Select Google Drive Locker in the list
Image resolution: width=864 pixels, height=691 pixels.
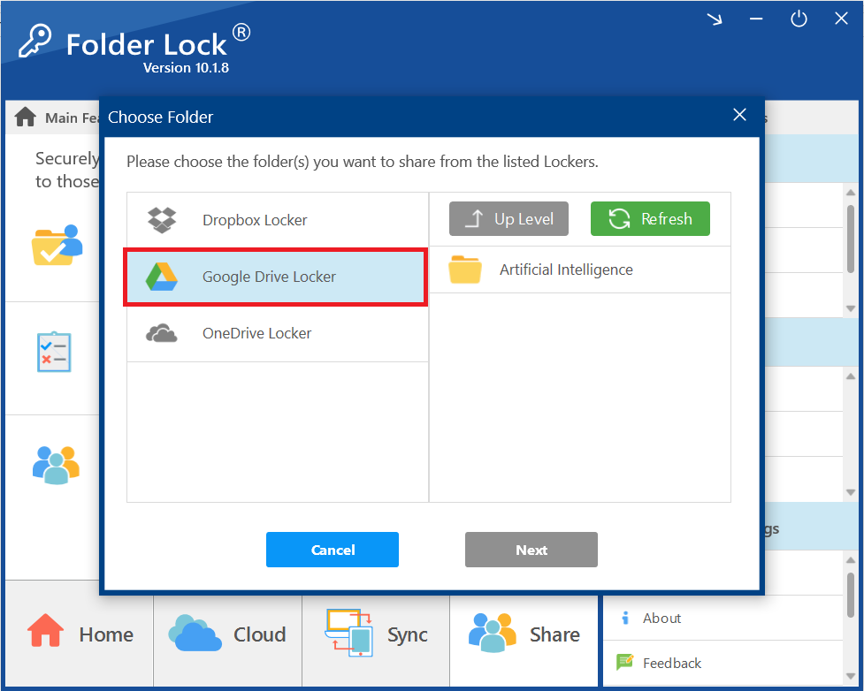pos(277,277)
